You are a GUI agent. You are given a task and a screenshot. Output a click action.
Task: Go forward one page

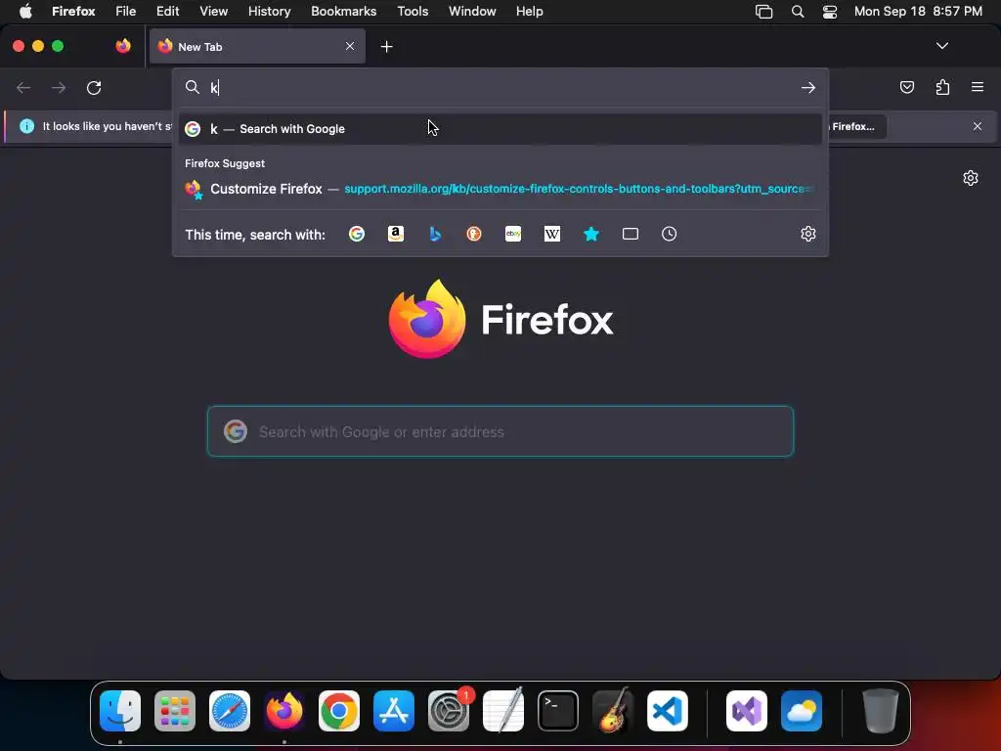tap(59, 87)
